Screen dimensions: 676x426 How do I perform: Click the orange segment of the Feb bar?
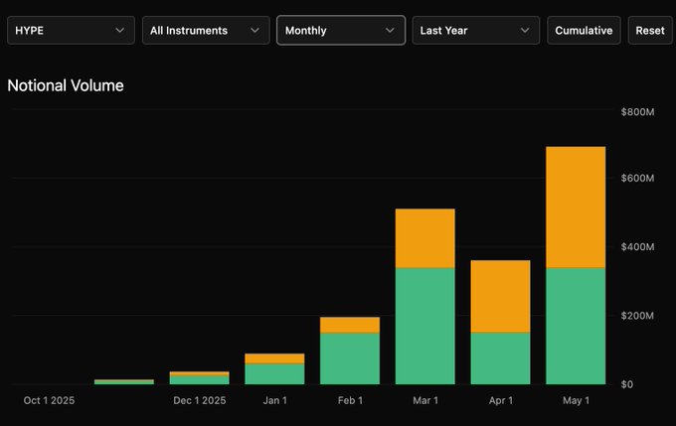click(350, 325)
